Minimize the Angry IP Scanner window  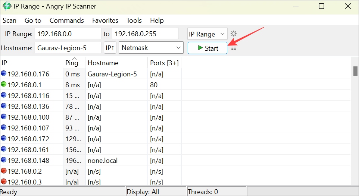[296, 6]
